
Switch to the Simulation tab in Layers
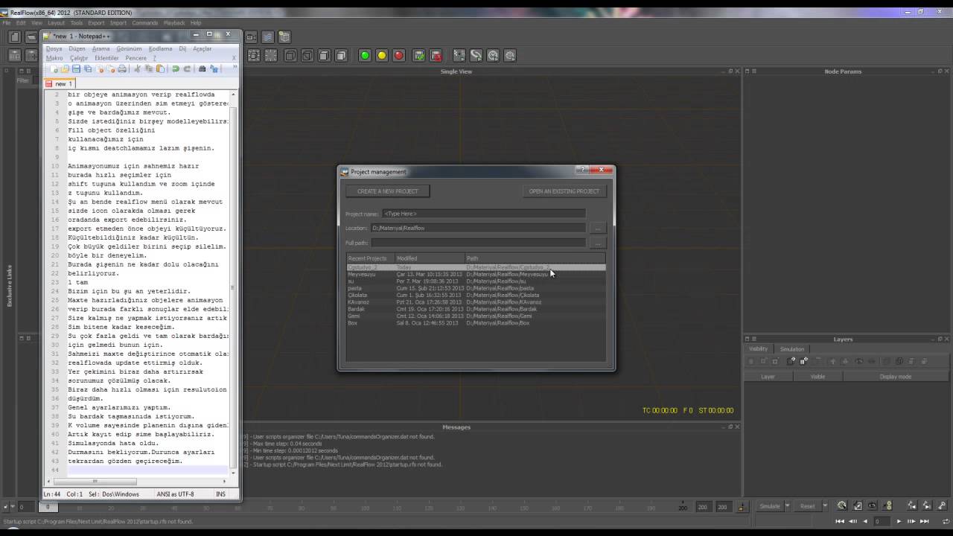(791, 349)
